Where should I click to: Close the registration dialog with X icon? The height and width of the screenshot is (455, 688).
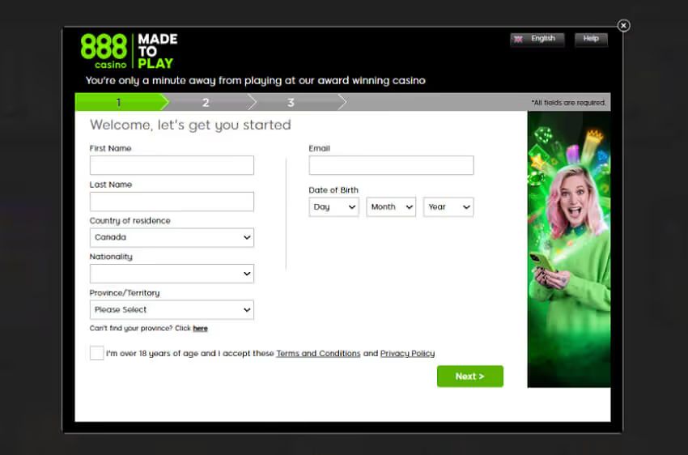pos(623,25)
